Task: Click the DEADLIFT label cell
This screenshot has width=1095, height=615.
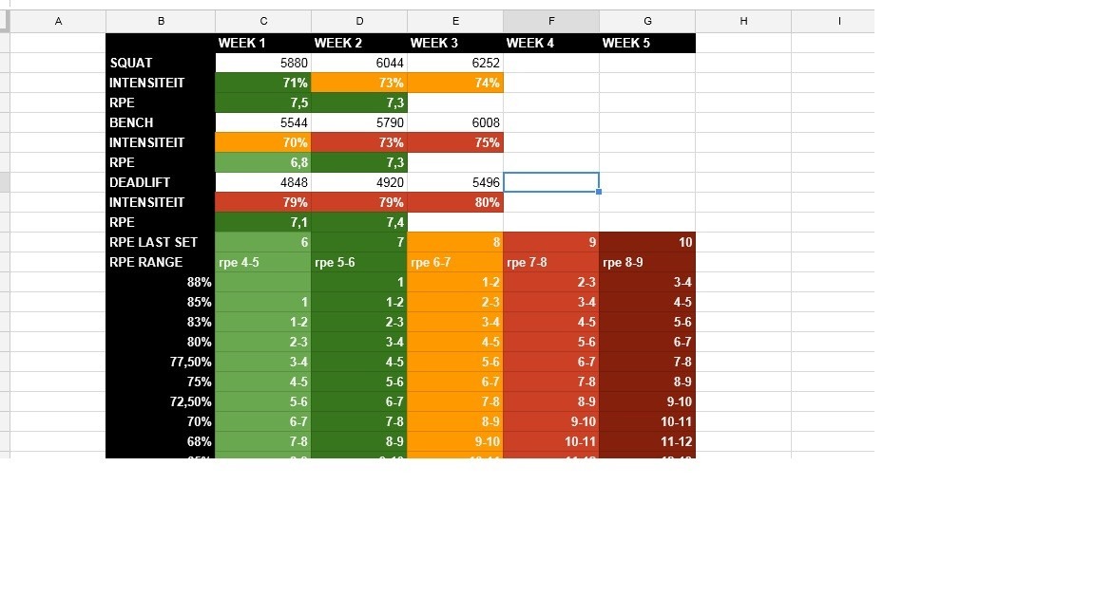Action: point(160,182)
